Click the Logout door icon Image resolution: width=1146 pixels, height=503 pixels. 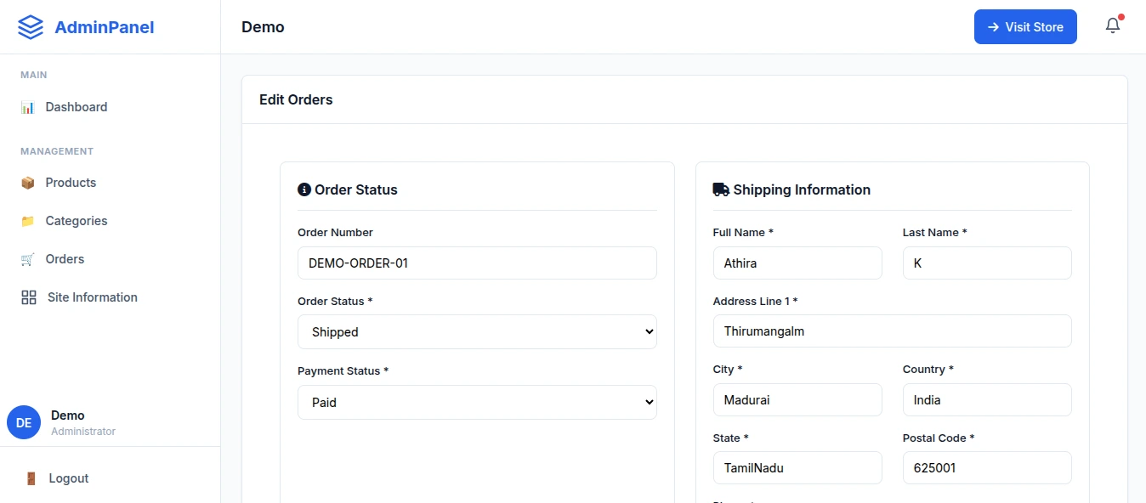(31, 478)
